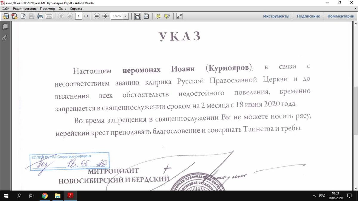Open Chrome from the taskbar
Image resolution: width=358 pixels, height=201 pixels.
click(x=45, y=196)
